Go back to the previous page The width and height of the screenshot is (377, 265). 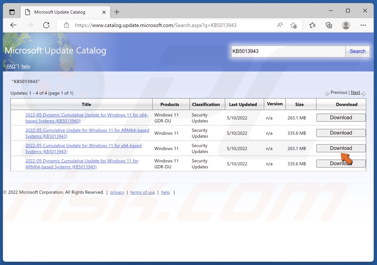[13, 25]
